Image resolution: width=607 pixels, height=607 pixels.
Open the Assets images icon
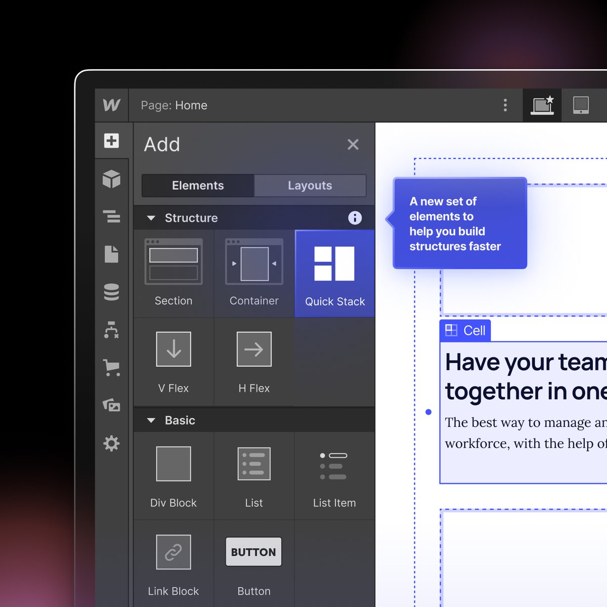click(111, 405)
